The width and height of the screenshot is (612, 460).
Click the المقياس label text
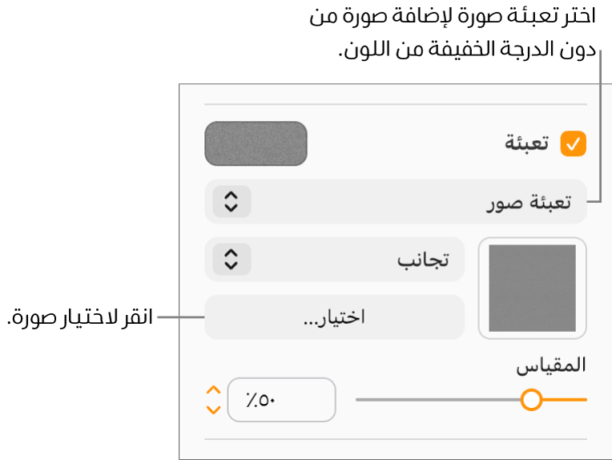click(550, 366)
